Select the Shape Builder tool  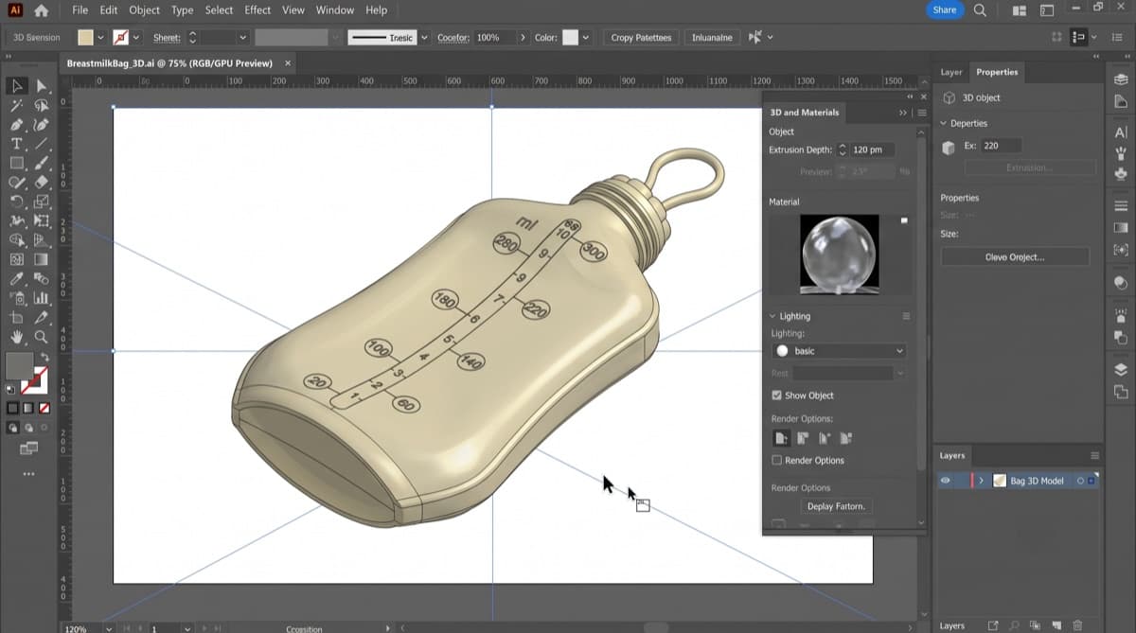16,240
